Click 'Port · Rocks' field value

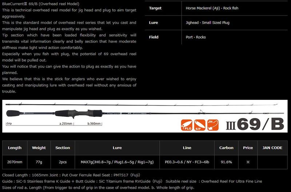196,37
